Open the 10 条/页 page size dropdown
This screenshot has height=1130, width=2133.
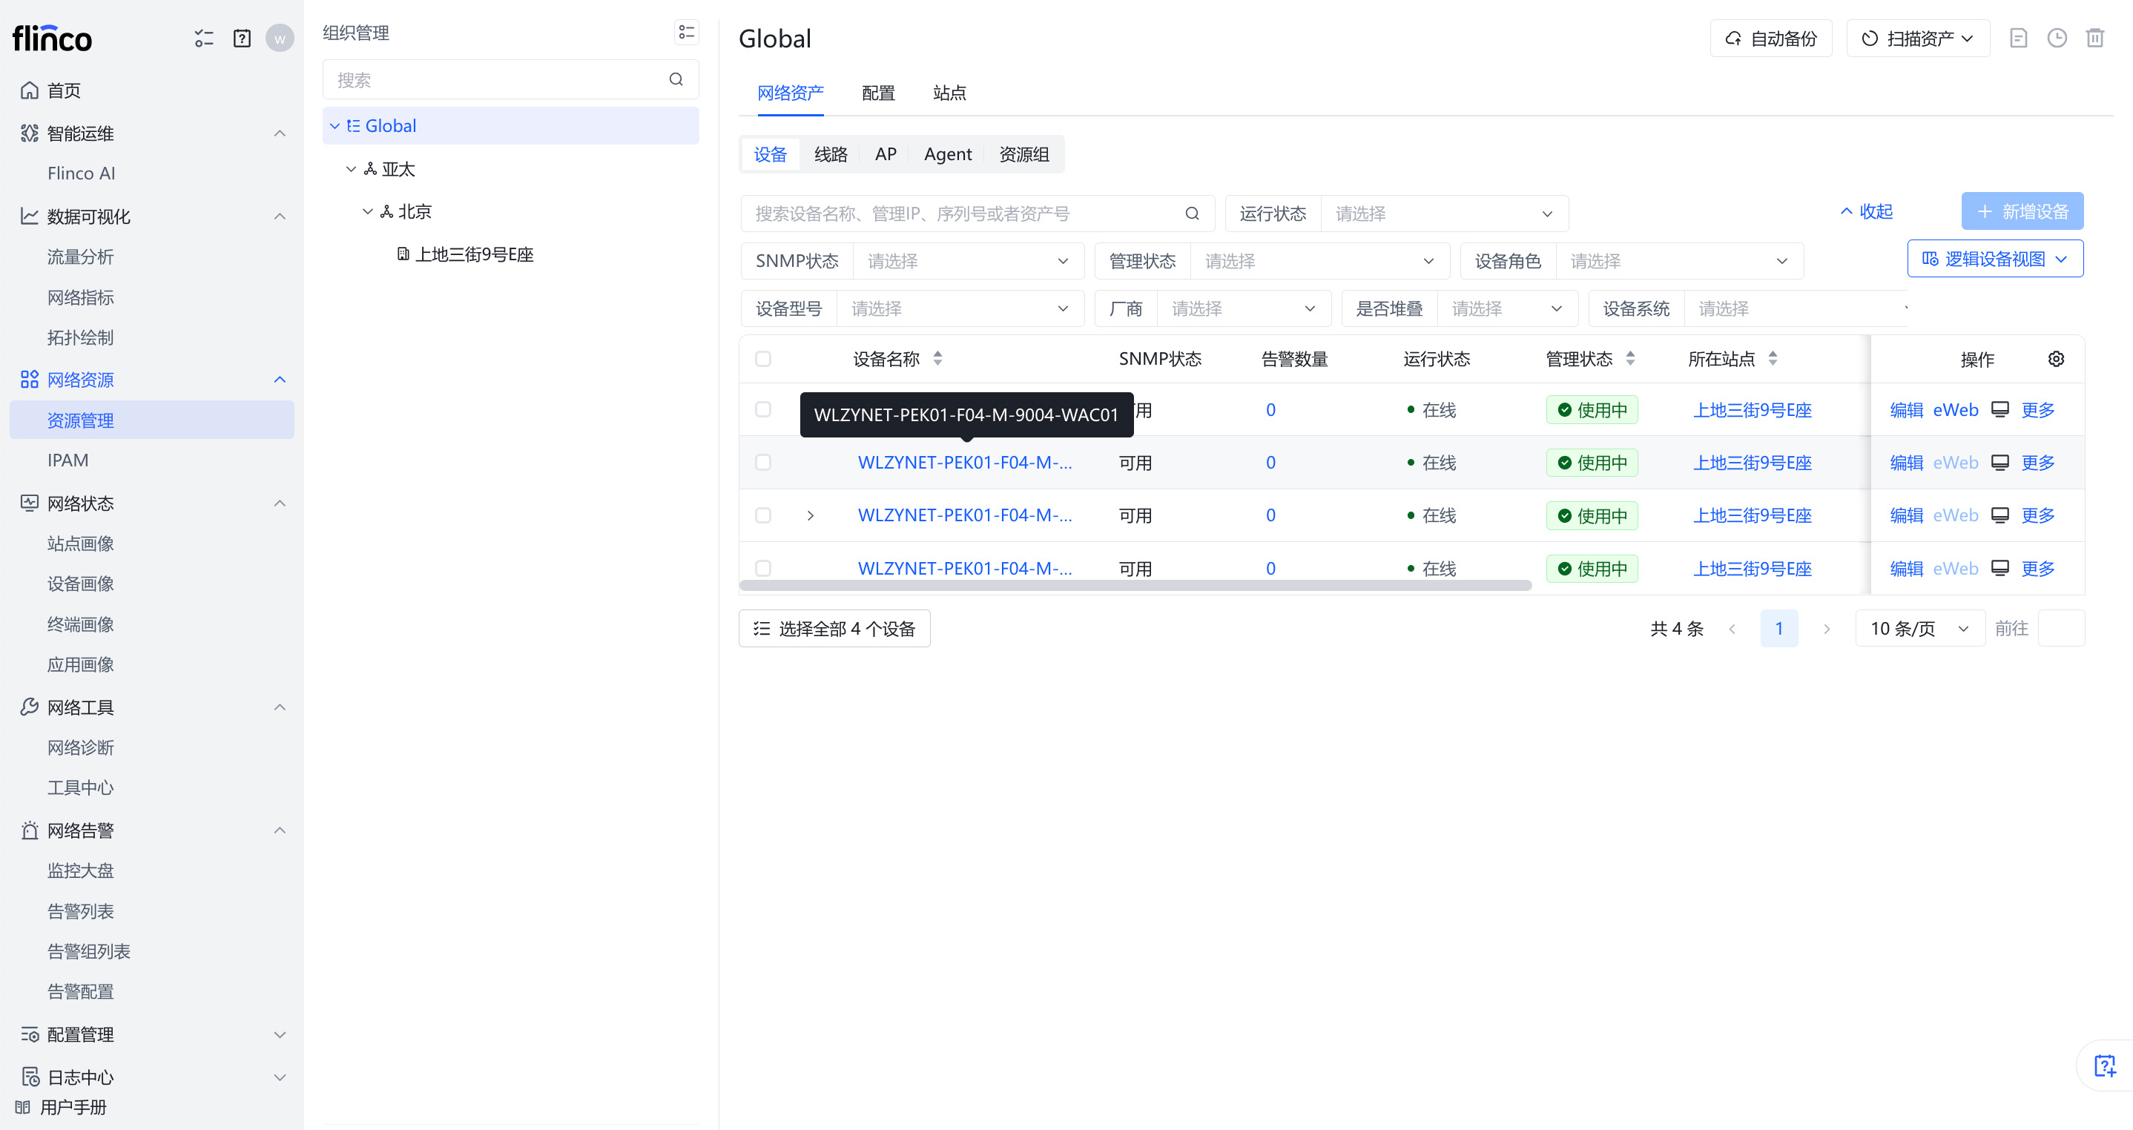point(1919,628)
